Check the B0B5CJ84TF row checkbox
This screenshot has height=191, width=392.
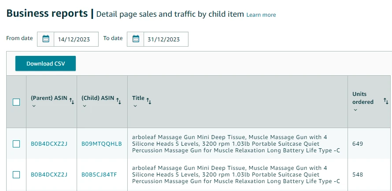[x=16, y=175]
